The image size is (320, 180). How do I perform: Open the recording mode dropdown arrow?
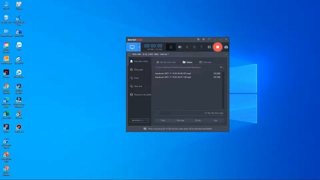click(x=139, y=47)
